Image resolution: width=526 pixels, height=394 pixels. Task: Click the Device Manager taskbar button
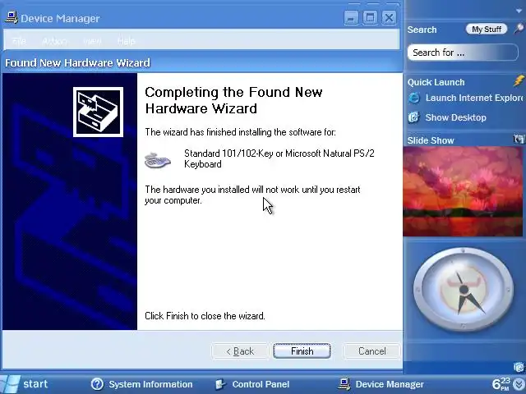[381, 384]
